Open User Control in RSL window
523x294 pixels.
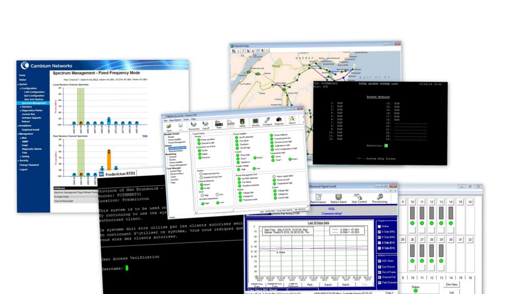coord(359,198)
